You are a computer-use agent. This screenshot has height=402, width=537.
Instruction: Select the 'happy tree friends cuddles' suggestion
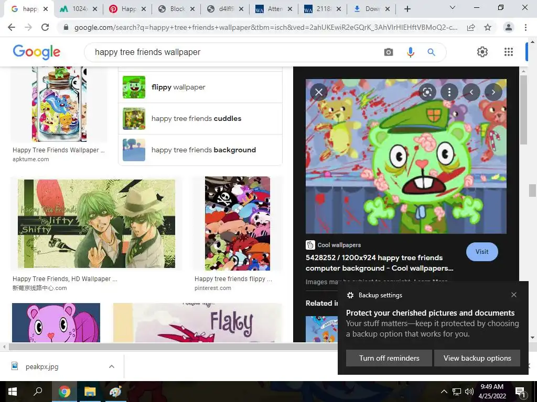point(200,119)
